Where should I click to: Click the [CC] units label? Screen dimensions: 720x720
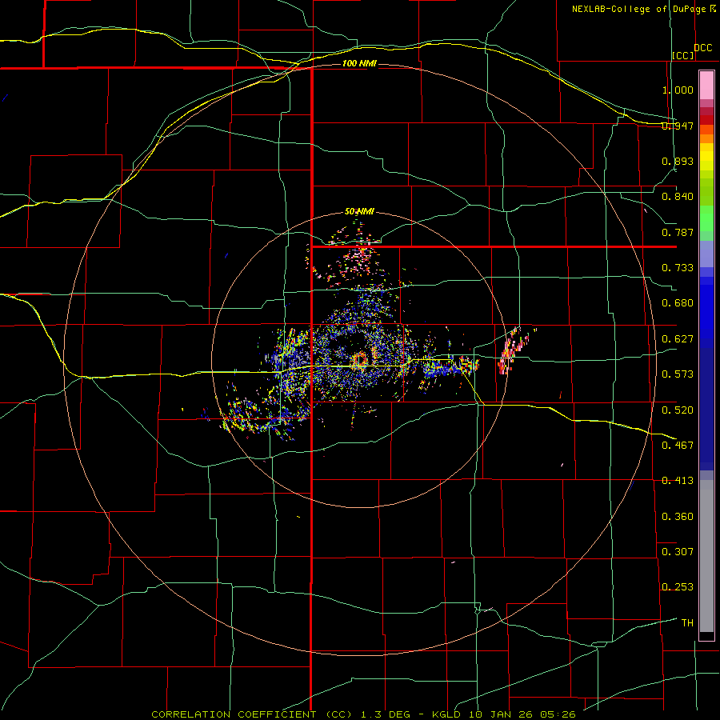coord(683,55)
